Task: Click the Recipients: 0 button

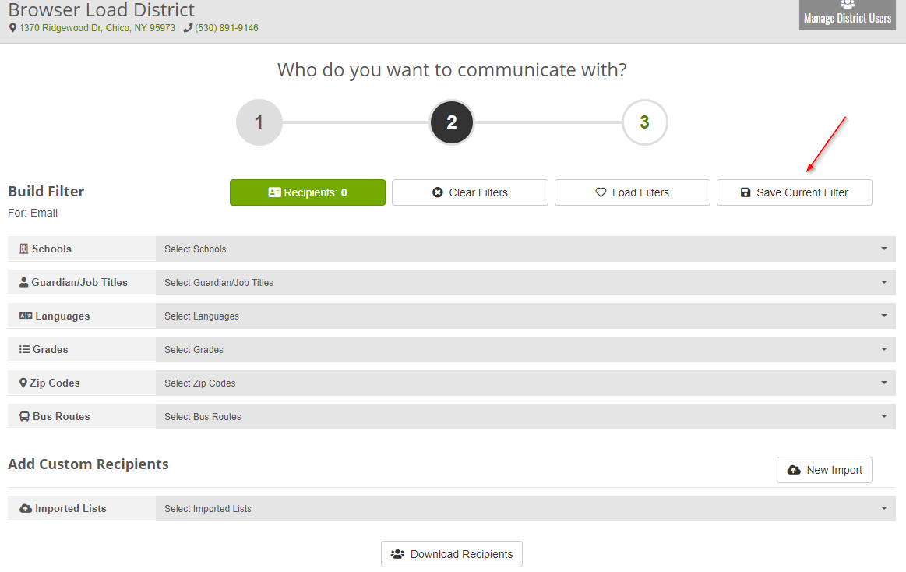Action: [308, 192]
